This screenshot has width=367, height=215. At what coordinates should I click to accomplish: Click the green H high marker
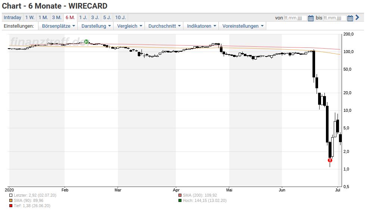[x=86, y=42]
